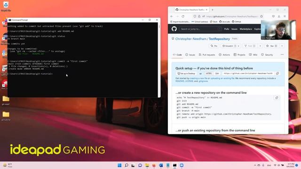Screen dimensions: 301x169
Task: Open Firefox from the taskbar
Action: click(154, 165)
